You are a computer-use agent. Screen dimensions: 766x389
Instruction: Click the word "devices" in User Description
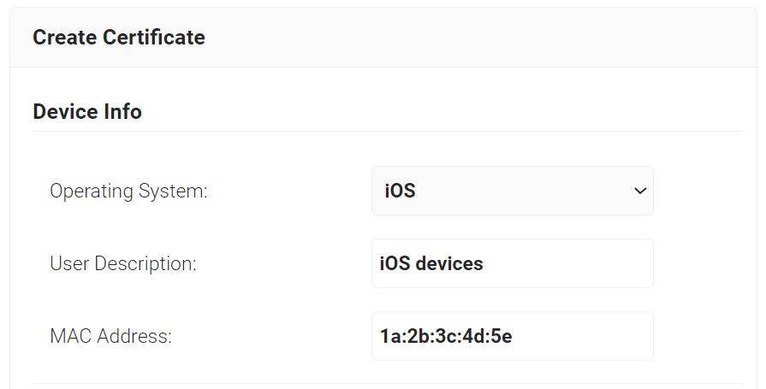(449, 263)
